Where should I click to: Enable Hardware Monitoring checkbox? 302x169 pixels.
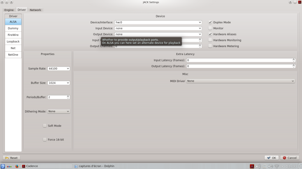pyautogui.click(x=210, y=40)
